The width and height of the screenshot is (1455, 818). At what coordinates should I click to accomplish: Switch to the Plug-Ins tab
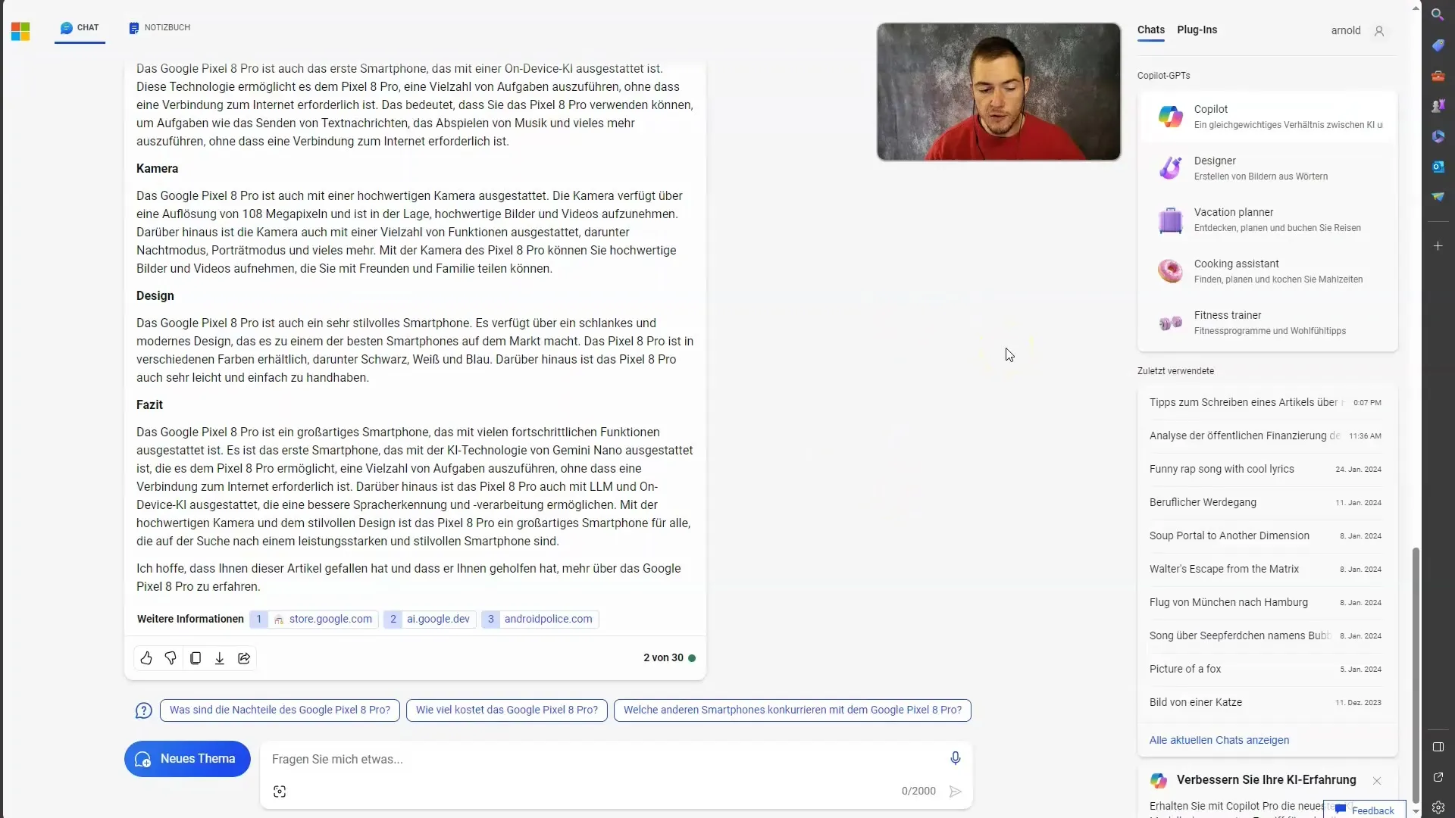pos(1197,29)
